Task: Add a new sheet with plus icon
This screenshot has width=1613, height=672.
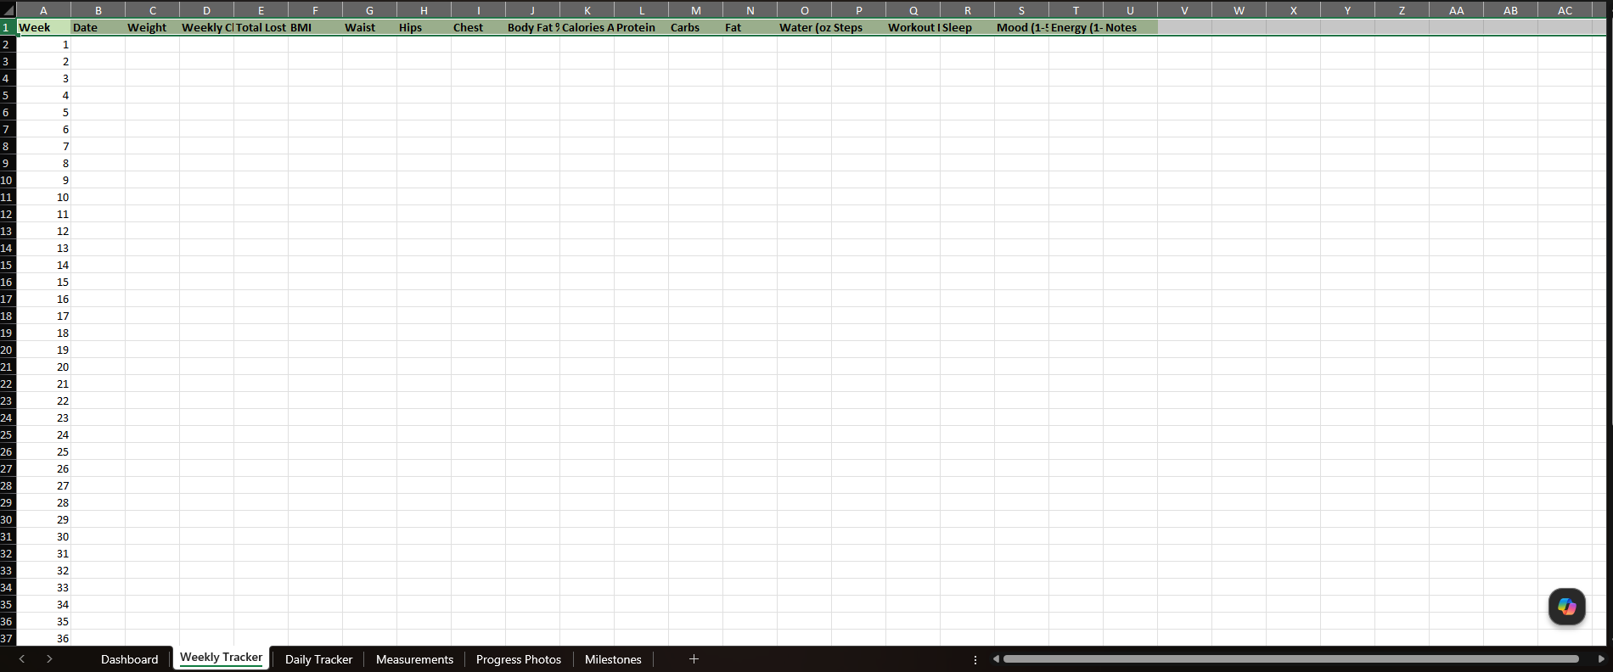Action: [694, 659]
